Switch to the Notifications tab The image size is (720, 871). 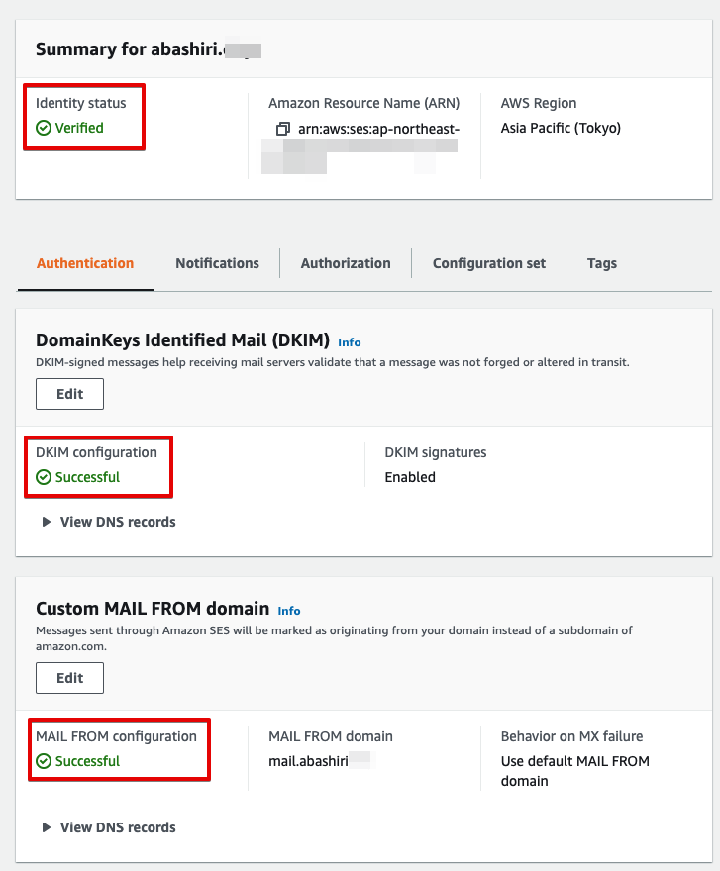coord(217,263)
